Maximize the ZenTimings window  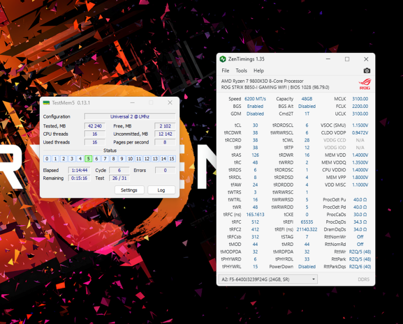(347, 59)
